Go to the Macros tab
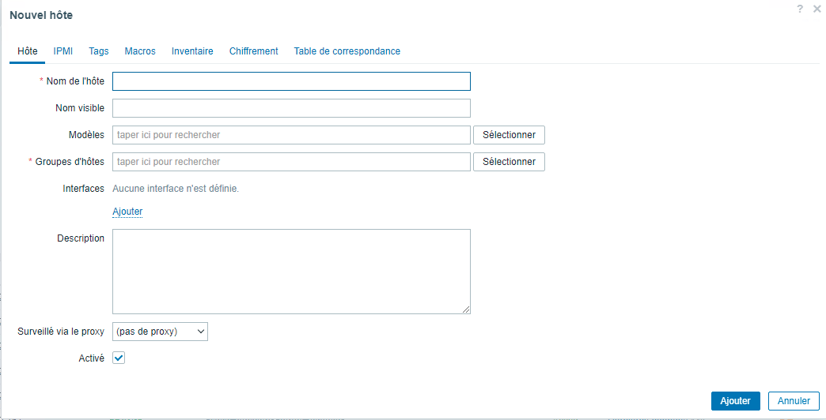This screenshot has width=826, height=420. (x=140, y=51)
